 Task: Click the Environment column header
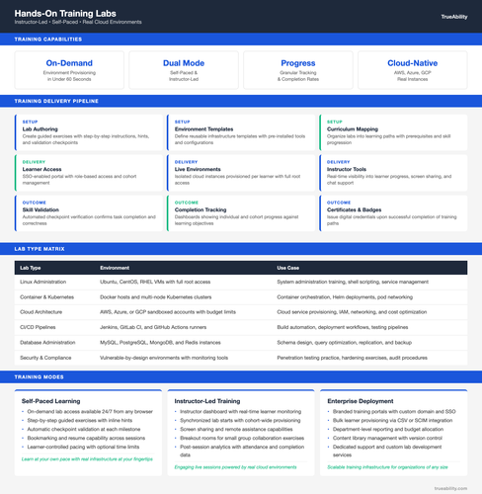pyautogui.click(x=115, y=268)
